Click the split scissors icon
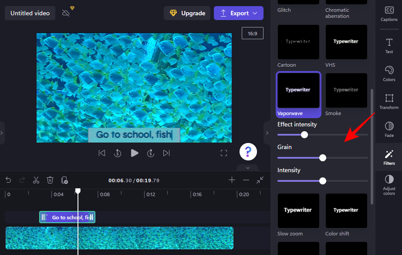The height and width of the screenshot is (255, 402). click(36, 180)
